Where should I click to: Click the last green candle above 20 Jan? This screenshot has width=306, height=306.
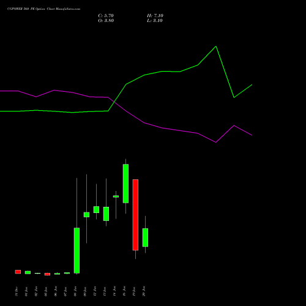[145, 237]
